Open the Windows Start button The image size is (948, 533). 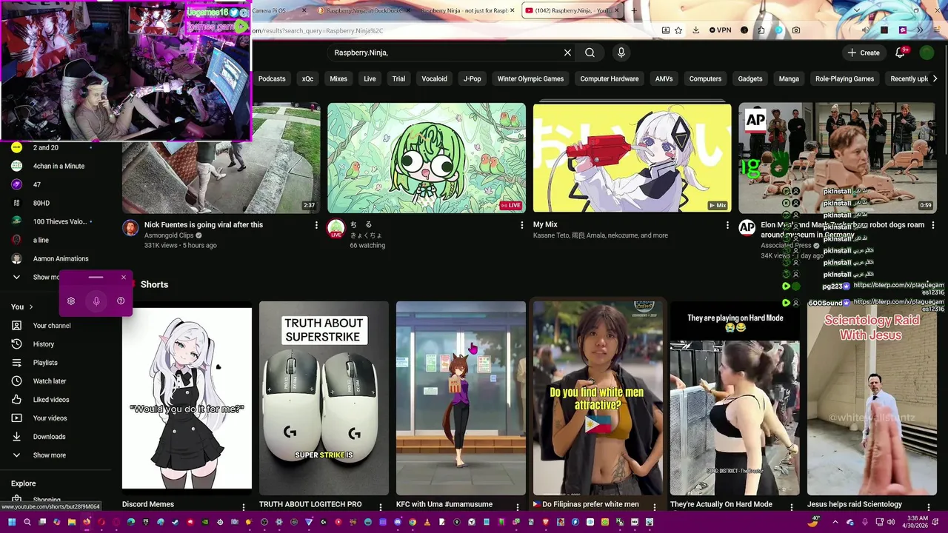[12, 522]
